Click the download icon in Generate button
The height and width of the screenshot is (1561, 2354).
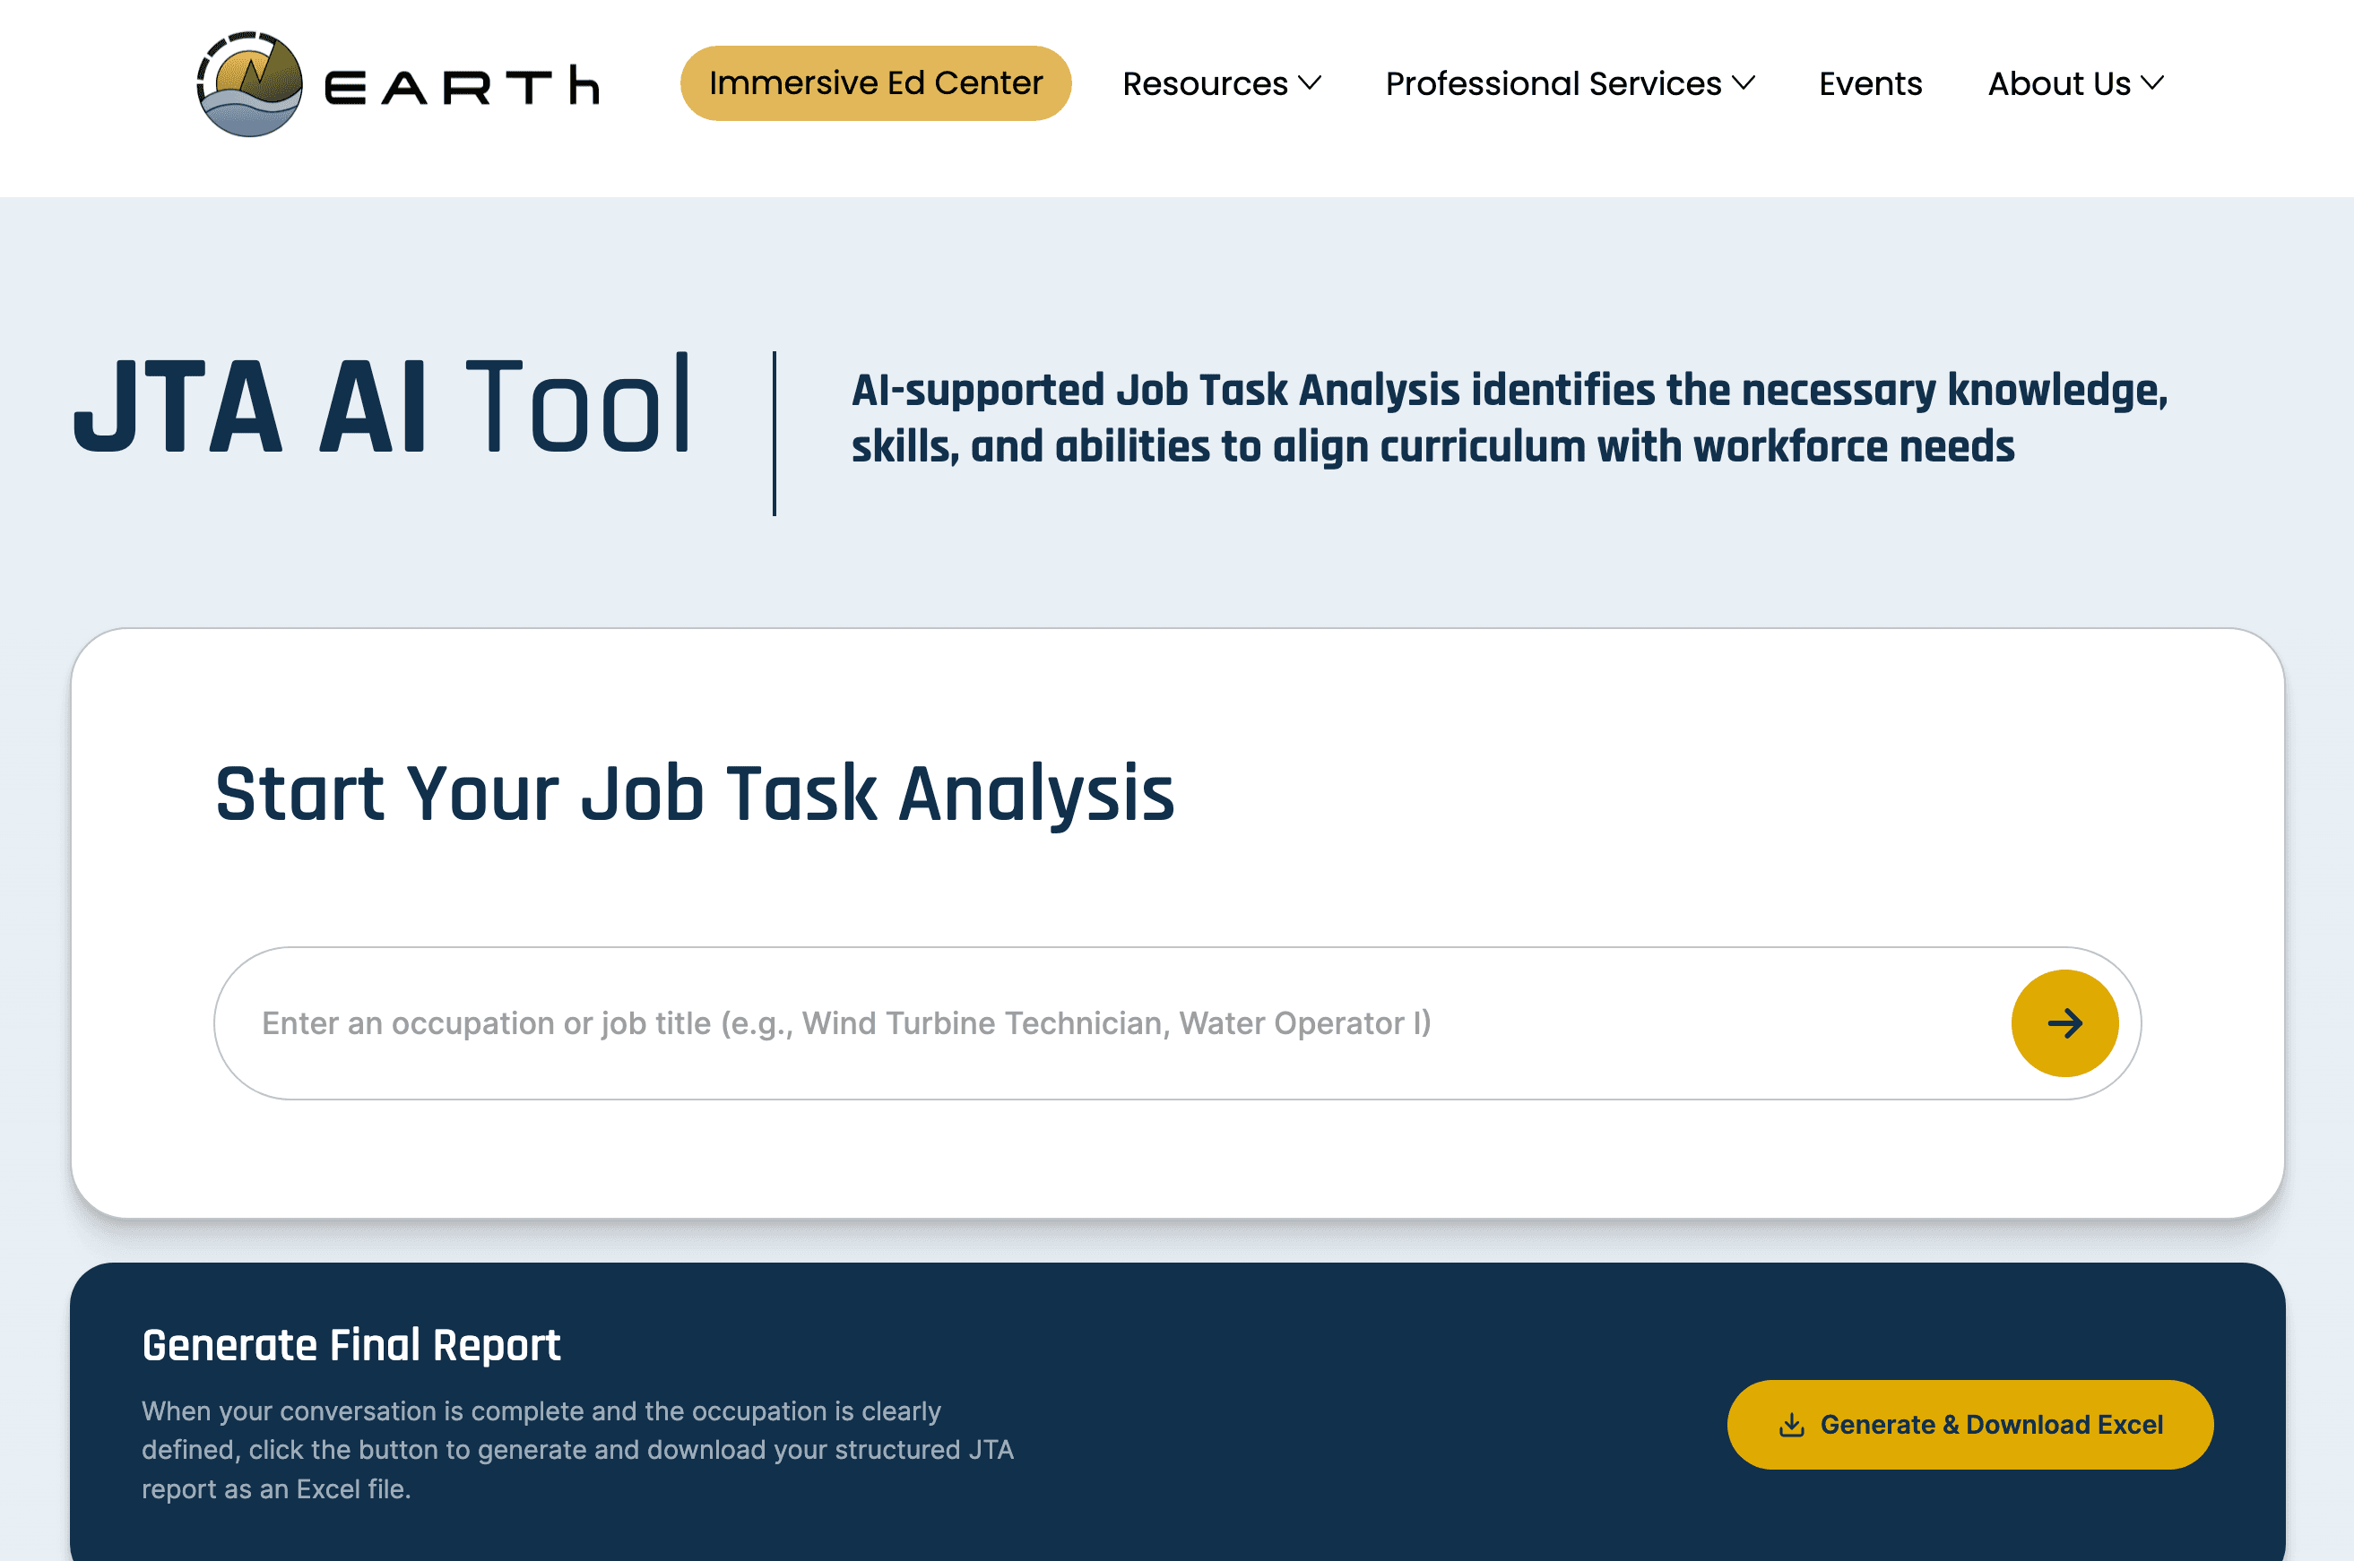(x=1791, y=1426)
